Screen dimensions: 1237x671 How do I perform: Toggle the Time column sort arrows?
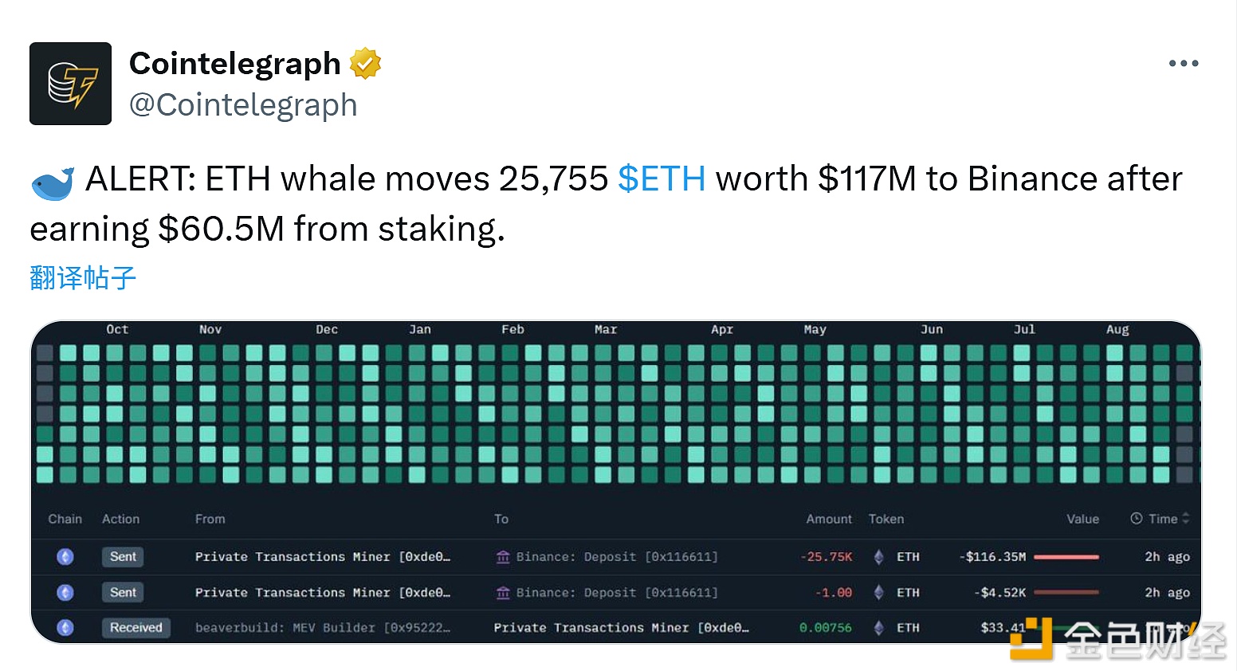click(x=1186, y=518)
